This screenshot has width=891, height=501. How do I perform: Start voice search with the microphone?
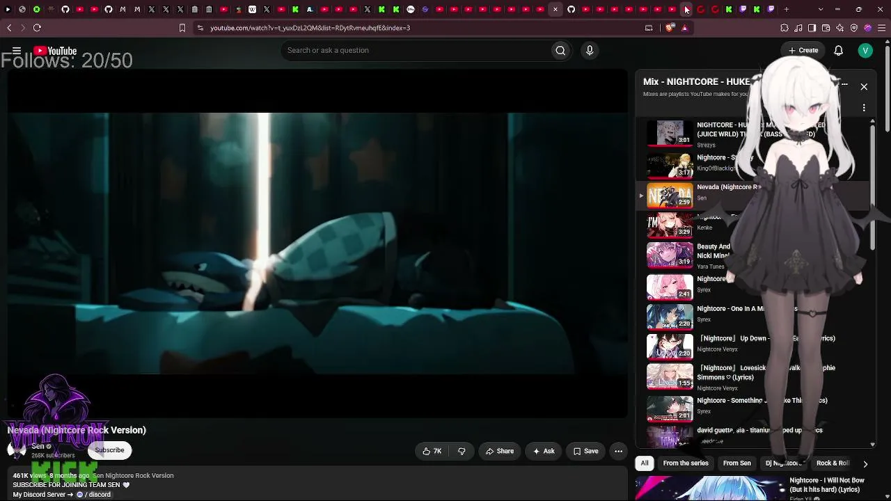click(590, 50)
